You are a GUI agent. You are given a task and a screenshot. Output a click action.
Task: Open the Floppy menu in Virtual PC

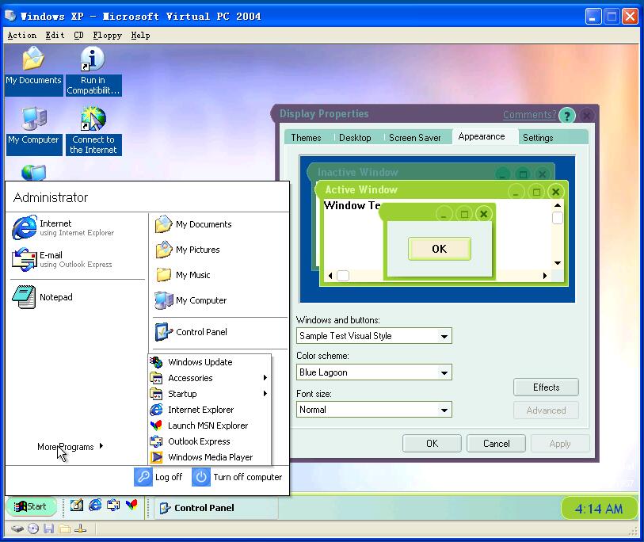[x=107, y=36]
